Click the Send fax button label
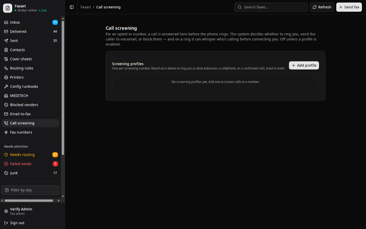Viewport: 366px width, 229px height. pyautogui.click(x=352, y=7)
